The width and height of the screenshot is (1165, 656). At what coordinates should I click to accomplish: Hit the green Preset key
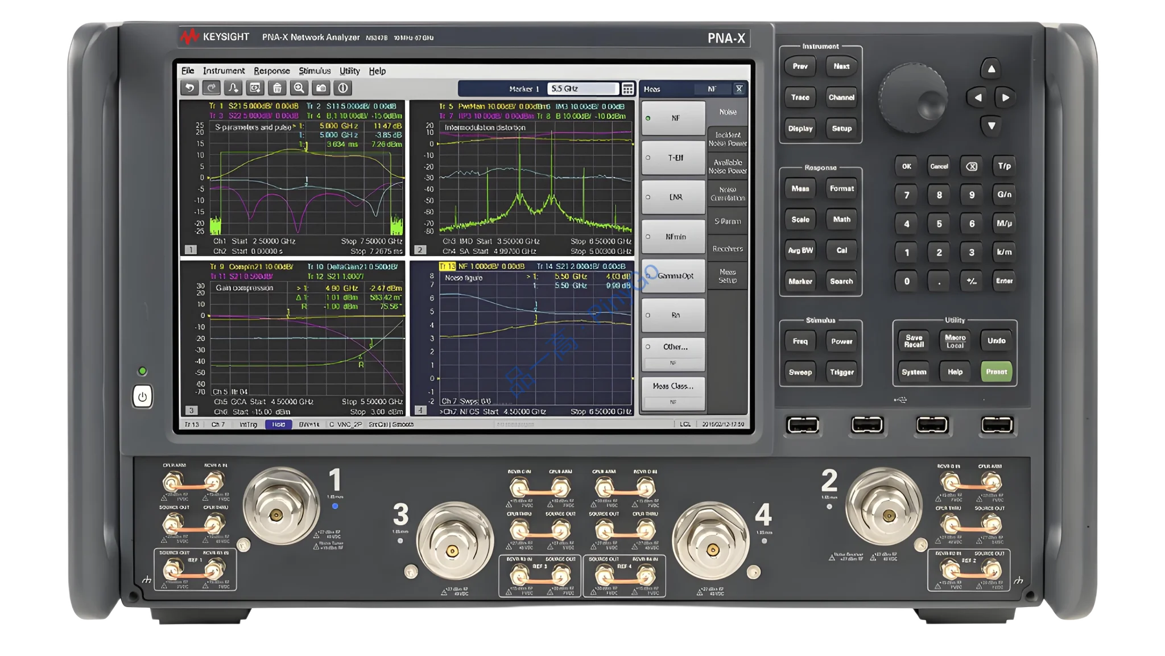tap(997, 372)
